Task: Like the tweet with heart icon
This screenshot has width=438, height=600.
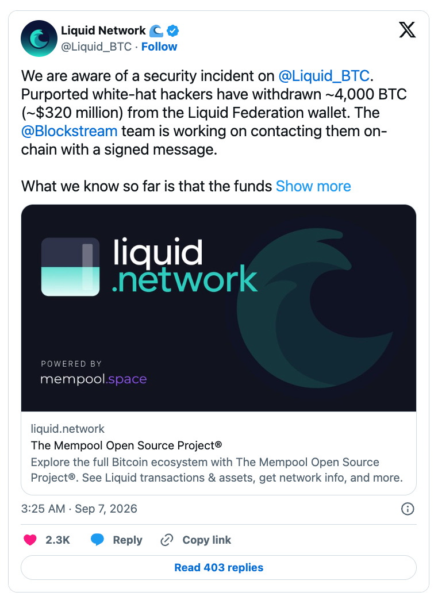Action: pyautogui.click(x=30, y=540)
